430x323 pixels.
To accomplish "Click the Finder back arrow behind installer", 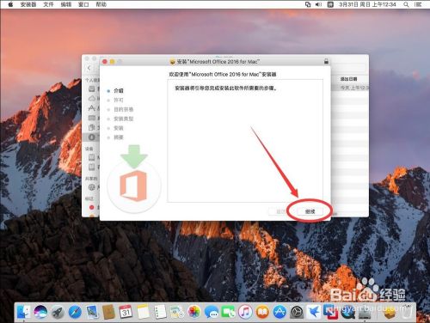I will click(x=89, y=68).
